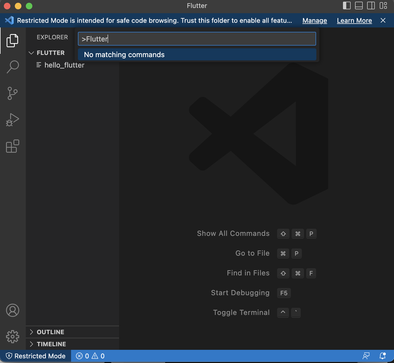394x363 pixels.
Task: Open the Source Control view
Action: (13, 93)
